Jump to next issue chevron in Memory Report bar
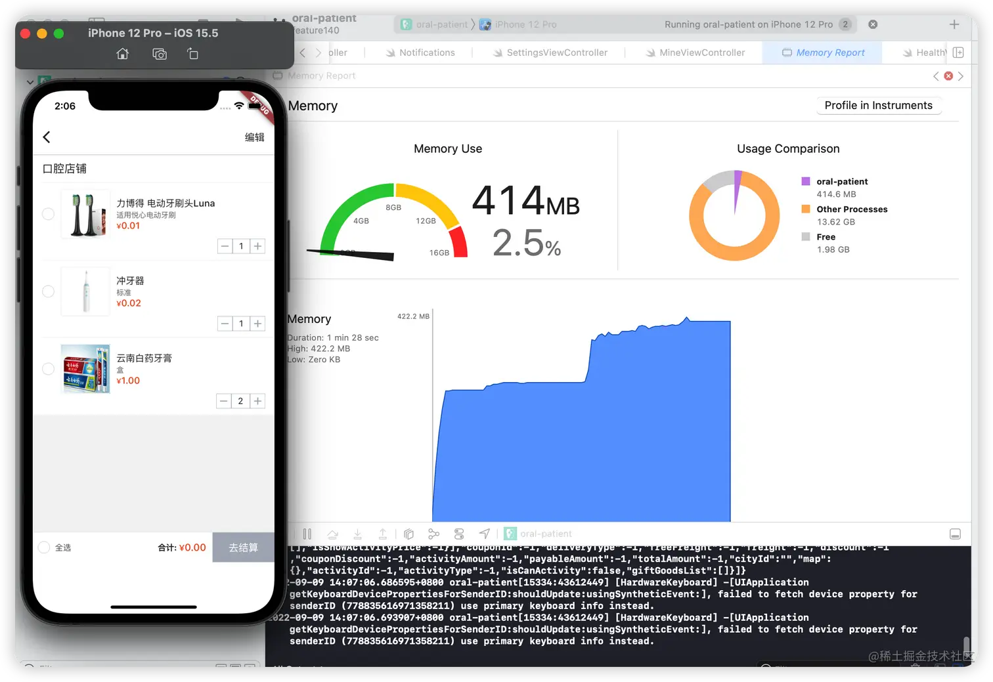 coord(961,76)
